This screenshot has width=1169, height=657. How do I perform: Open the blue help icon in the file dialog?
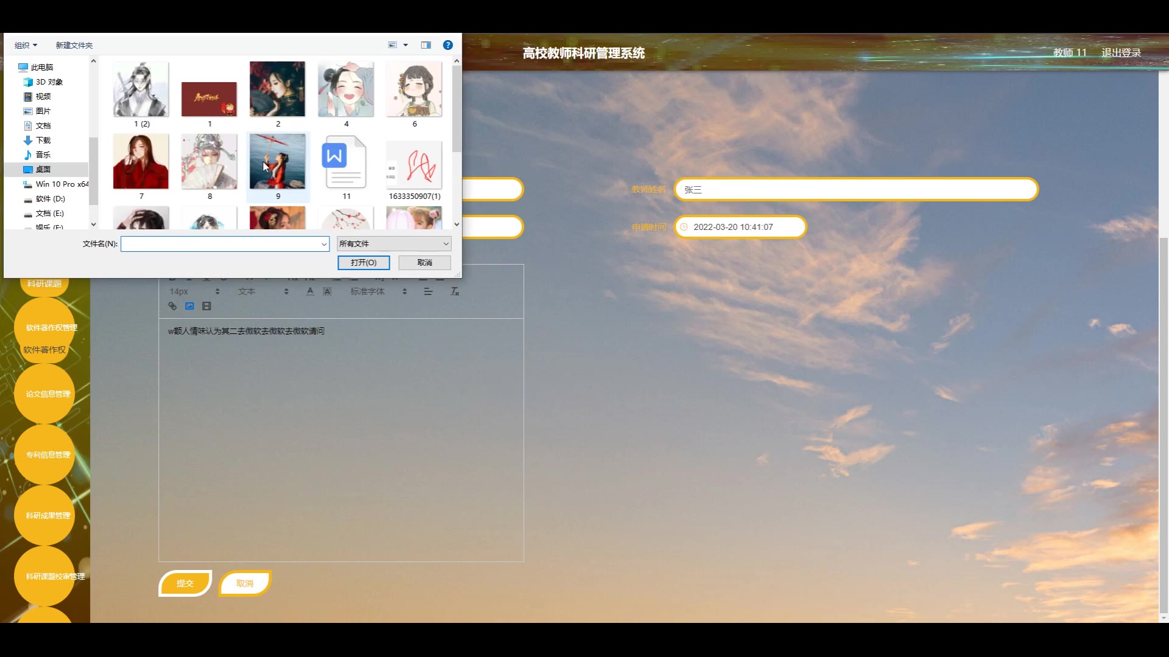point(448,45)
